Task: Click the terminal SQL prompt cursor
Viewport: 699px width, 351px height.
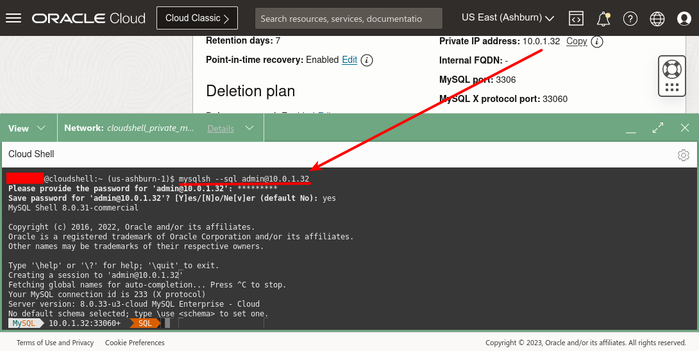Action: pyautogui.click(x=167, y=323)
